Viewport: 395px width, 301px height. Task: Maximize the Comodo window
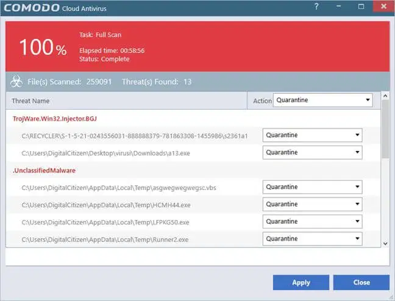tap(361, 7)
